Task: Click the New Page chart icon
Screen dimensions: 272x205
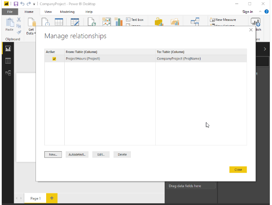Action: [x=106, y=22]
